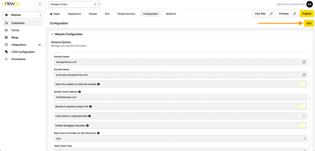Collapse the sidebar with the chevron button
Viewport: 315px width, 151px height.
tap(40, 4)
